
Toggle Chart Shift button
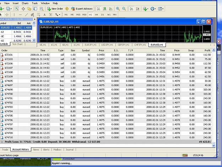tap(137, 9)
